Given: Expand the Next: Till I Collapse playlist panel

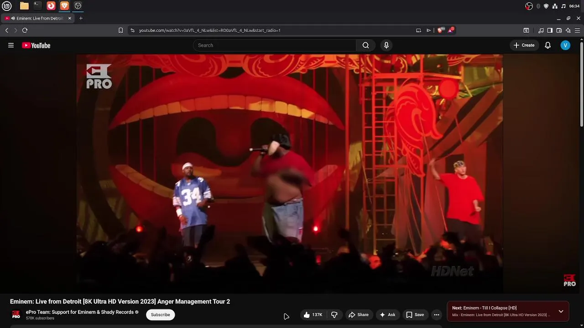Looking at the screenshot, I should (x=561, y=312).
